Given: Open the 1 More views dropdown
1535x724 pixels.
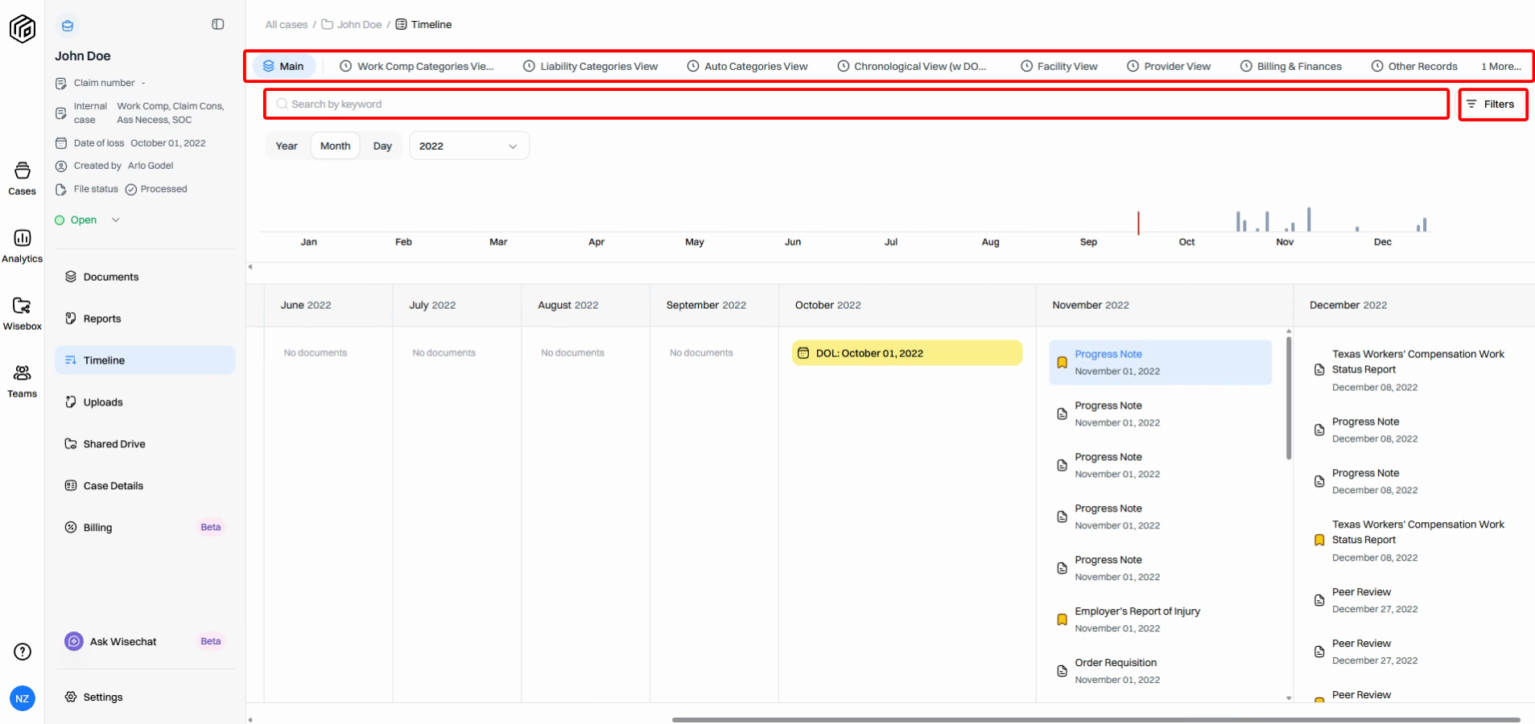Looking at the screenshot, I should coord(1501,66).
